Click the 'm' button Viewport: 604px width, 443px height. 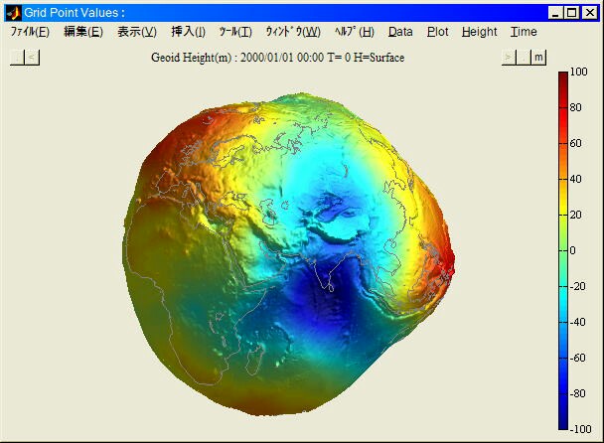coord(538,58)
